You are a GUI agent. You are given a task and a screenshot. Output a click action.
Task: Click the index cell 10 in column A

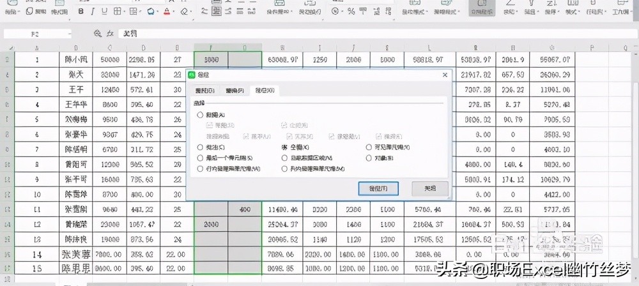tap(37, 195)
